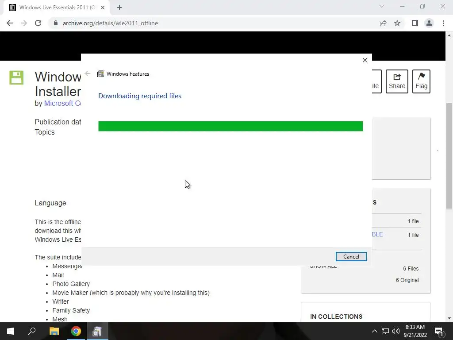This screenshot has height=340, width=453.
Task: Click the 6 Files text
Action: point(411,269)
